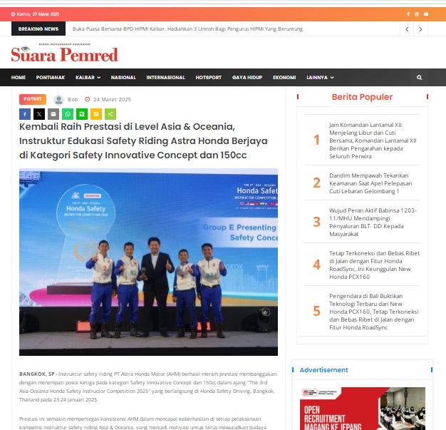Click the clock icon beside 24 Maret 2025

point(88,99)
